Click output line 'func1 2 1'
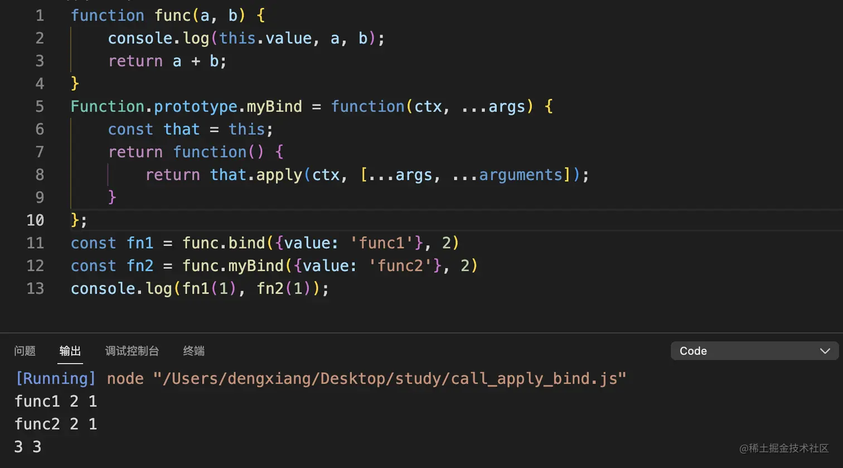This screenshot has width=843, height=468. pyautogui.click(x=56, y=402)
